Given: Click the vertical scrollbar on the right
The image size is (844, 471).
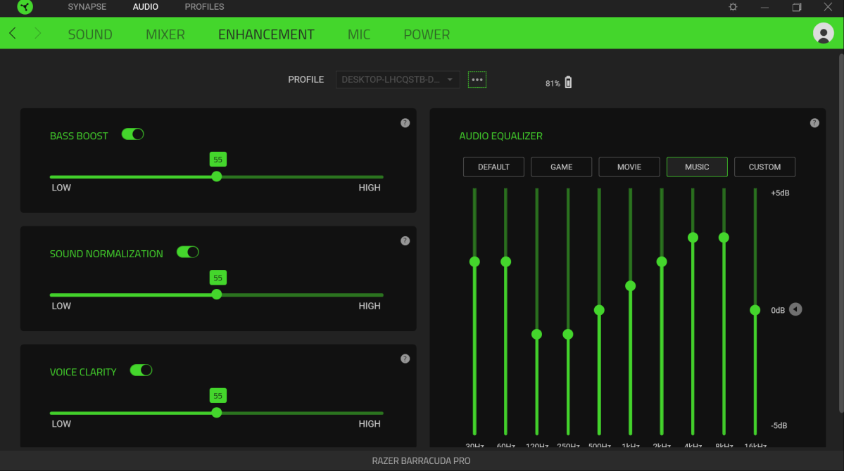Looking at the screenshot, I should 840,232.
